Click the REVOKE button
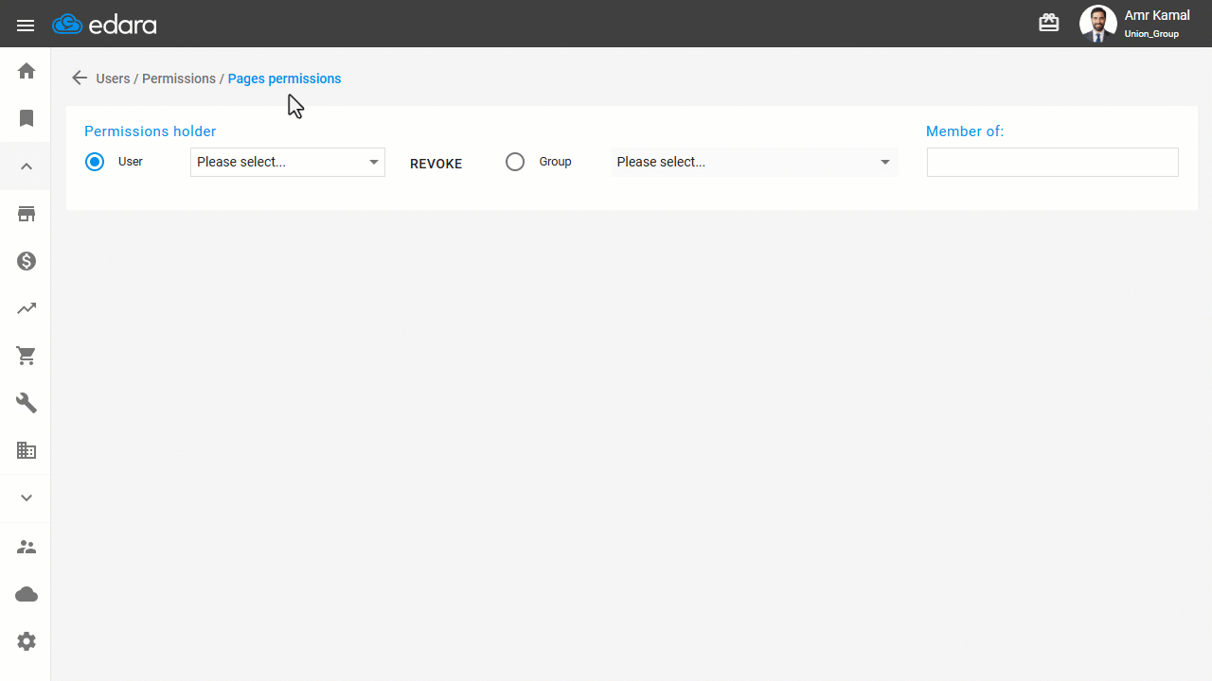Image resolution: width=1212 pixels, height=681 pixels. 436,164
